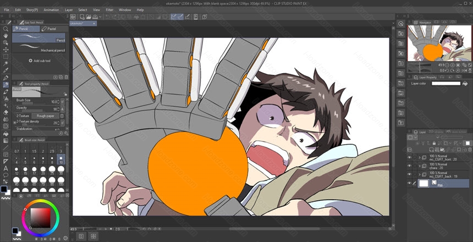Open the Animation menu

coord(51,10)
